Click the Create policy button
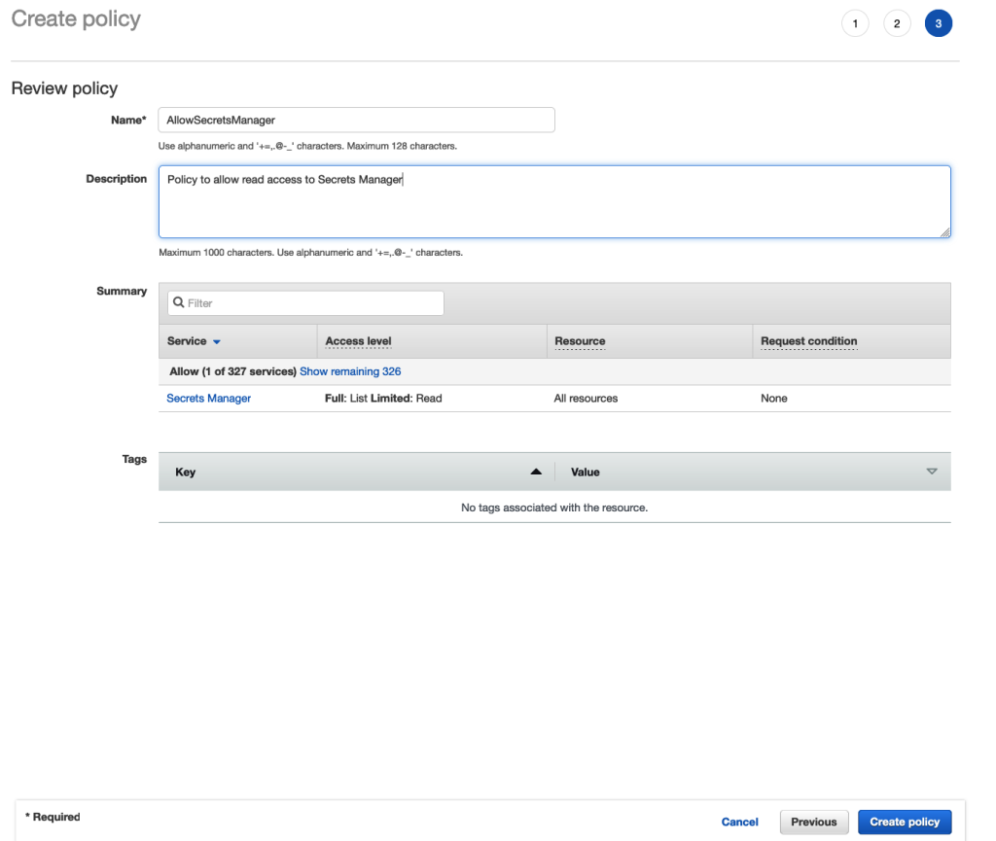This screenshot has width=996, height=841. [904, 822]
